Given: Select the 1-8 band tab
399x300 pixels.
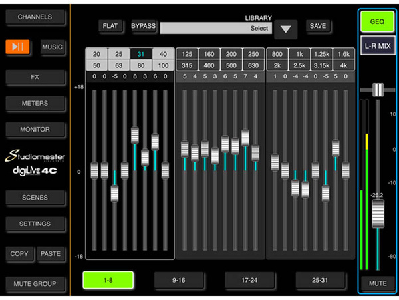Looking at the screenshot, I should (x=108, y=280).
